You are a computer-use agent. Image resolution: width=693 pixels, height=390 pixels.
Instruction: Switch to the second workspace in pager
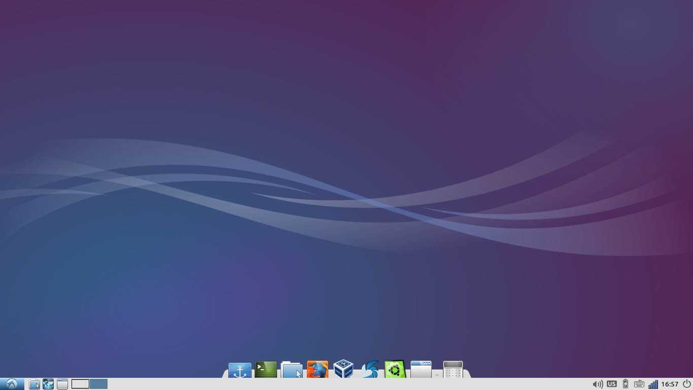click(98, 384)
